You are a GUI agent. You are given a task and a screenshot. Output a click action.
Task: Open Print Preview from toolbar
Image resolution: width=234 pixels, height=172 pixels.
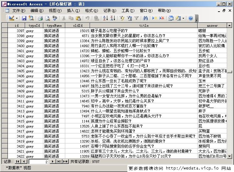[48, 18]
